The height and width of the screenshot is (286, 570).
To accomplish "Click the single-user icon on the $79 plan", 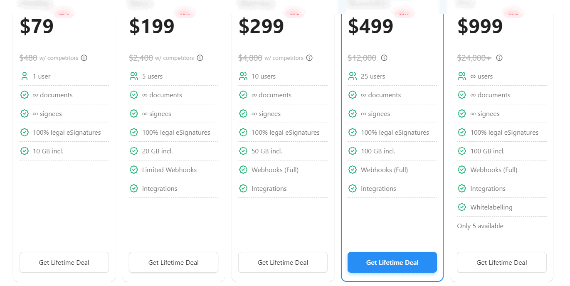I will pos(24,76).
